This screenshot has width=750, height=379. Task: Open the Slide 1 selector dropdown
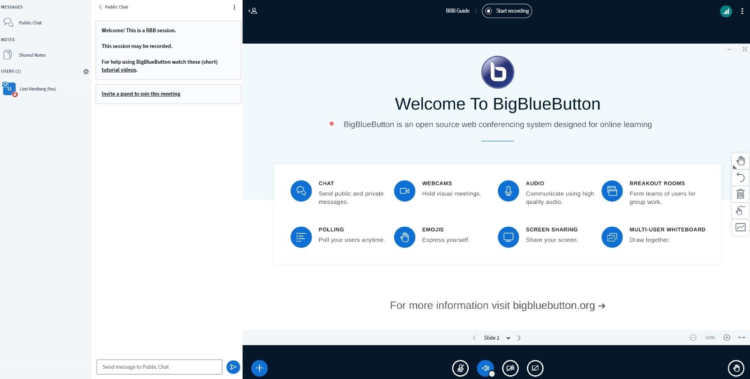pos(497,338)
